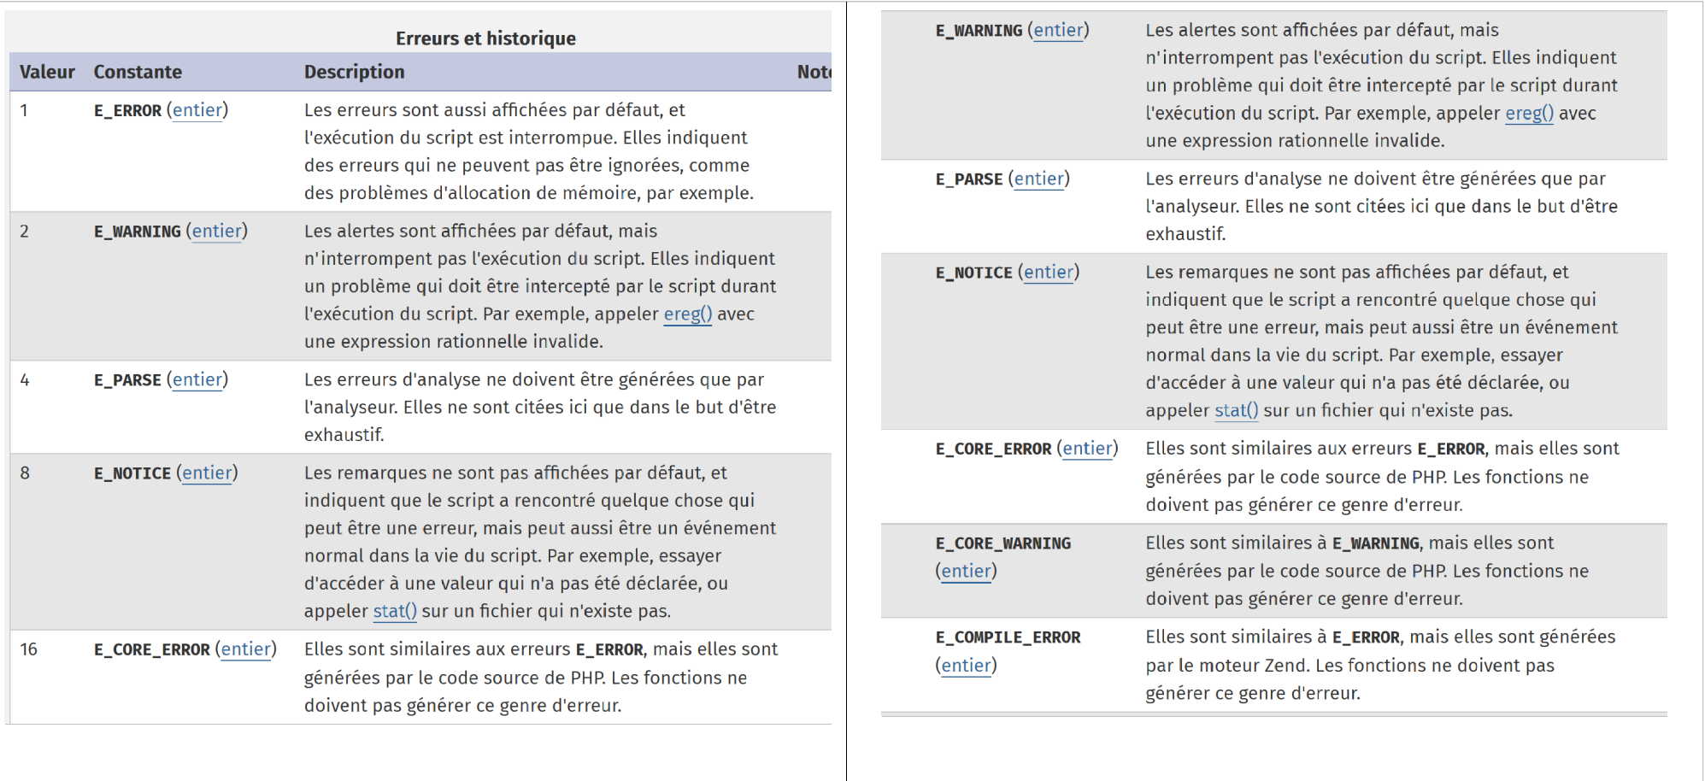Follow stat() link in the right-hand panel

click(x=1236, y=410)
